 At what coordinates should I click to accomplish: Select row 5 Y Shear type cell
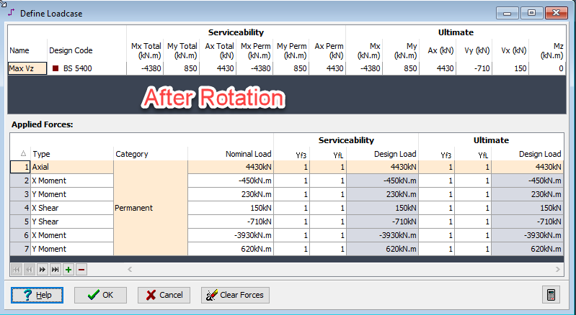click(72, 222)
